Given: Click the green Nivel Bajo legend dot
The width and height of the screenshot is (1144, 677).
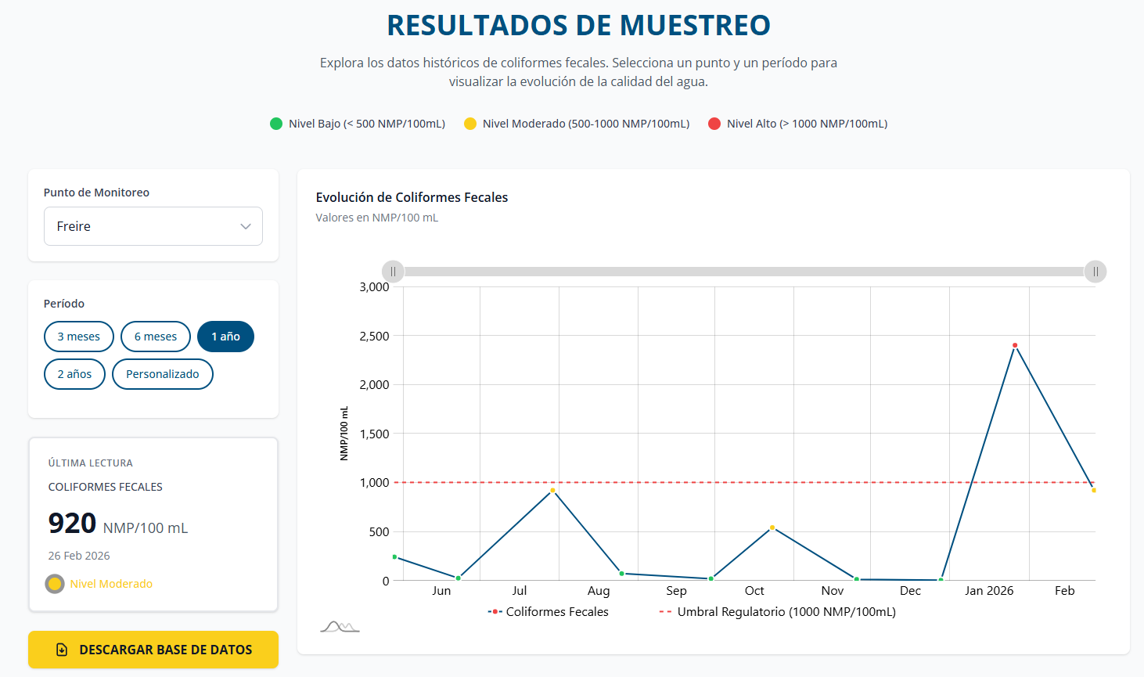Looking at the screenshot, I should pos(276,124).
